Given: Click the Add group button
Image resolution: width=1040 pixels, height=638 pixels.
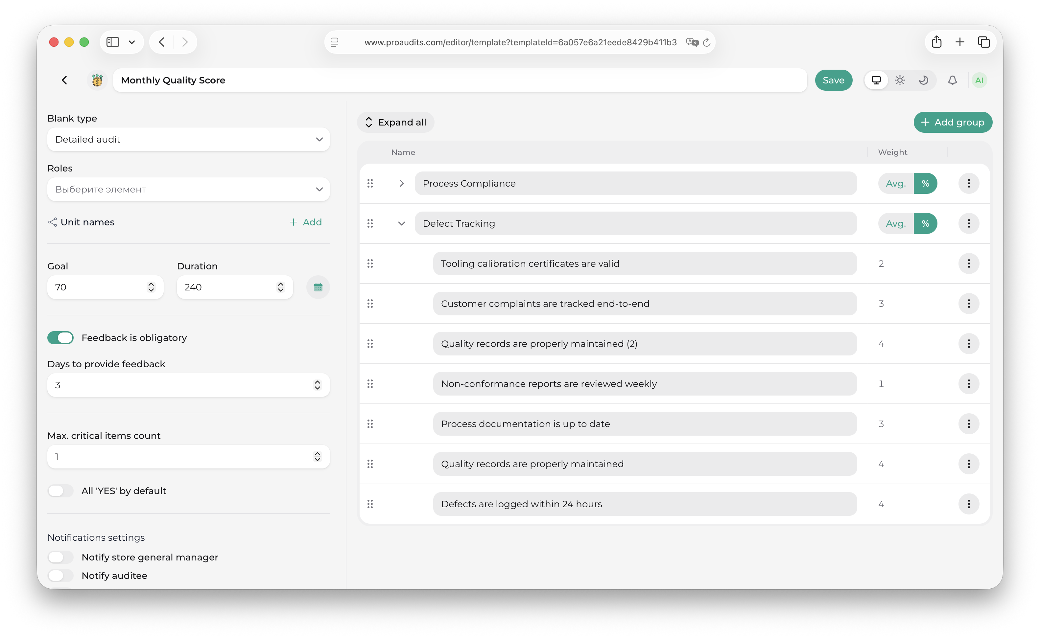Looking at the screenshot, I should (953, 122).
